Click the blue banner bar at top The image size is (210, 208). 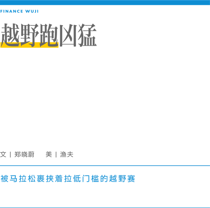(x=105, y=3)
